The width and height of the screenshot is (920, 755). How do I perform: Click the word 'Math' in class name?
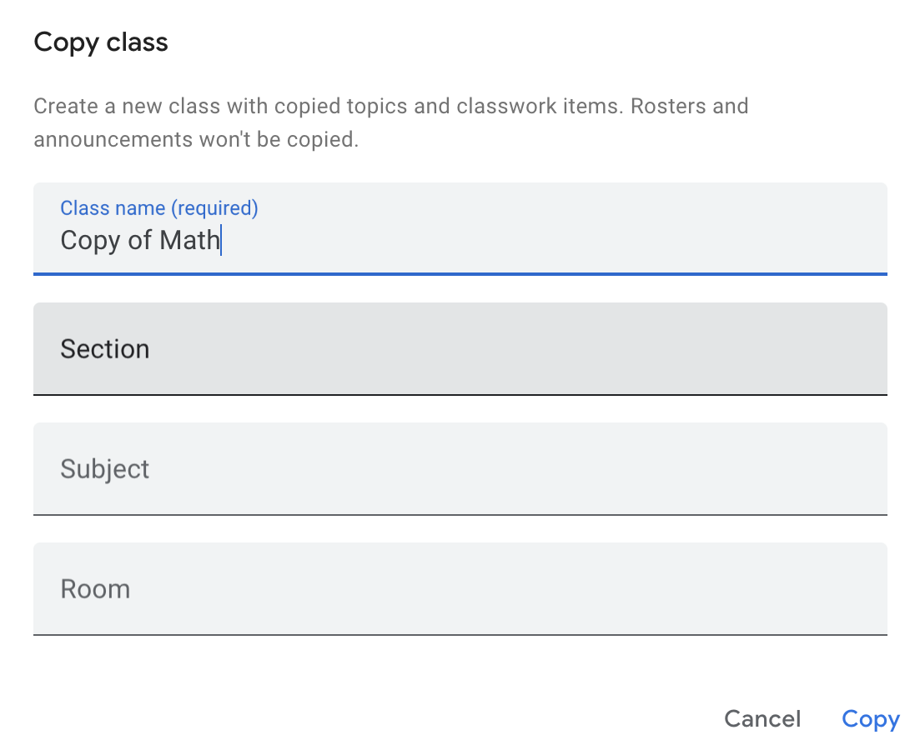tap(189, 240)
